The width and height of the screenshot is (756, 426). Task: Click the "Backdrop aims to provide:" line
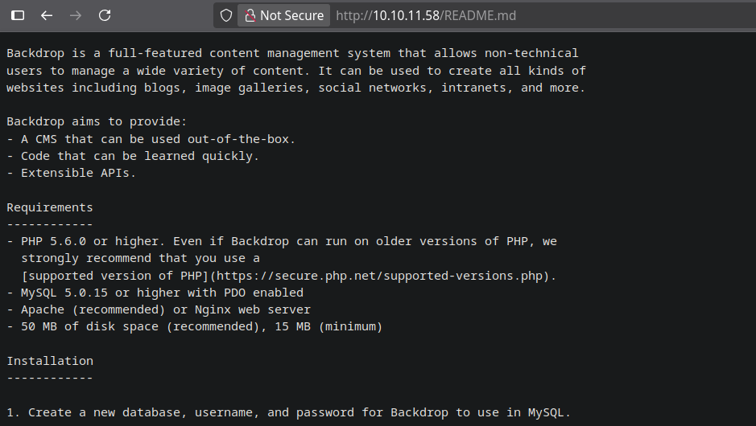point(97,121)
